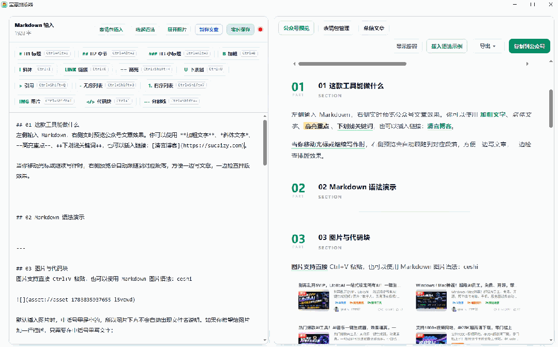Click editor line '## 02 Markdown 语法演示'
The image size is (558, 347).
pos(50,217)
